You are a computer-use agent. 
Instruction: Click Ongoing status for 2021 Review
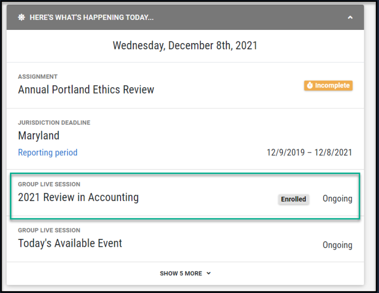click(337, 199)
